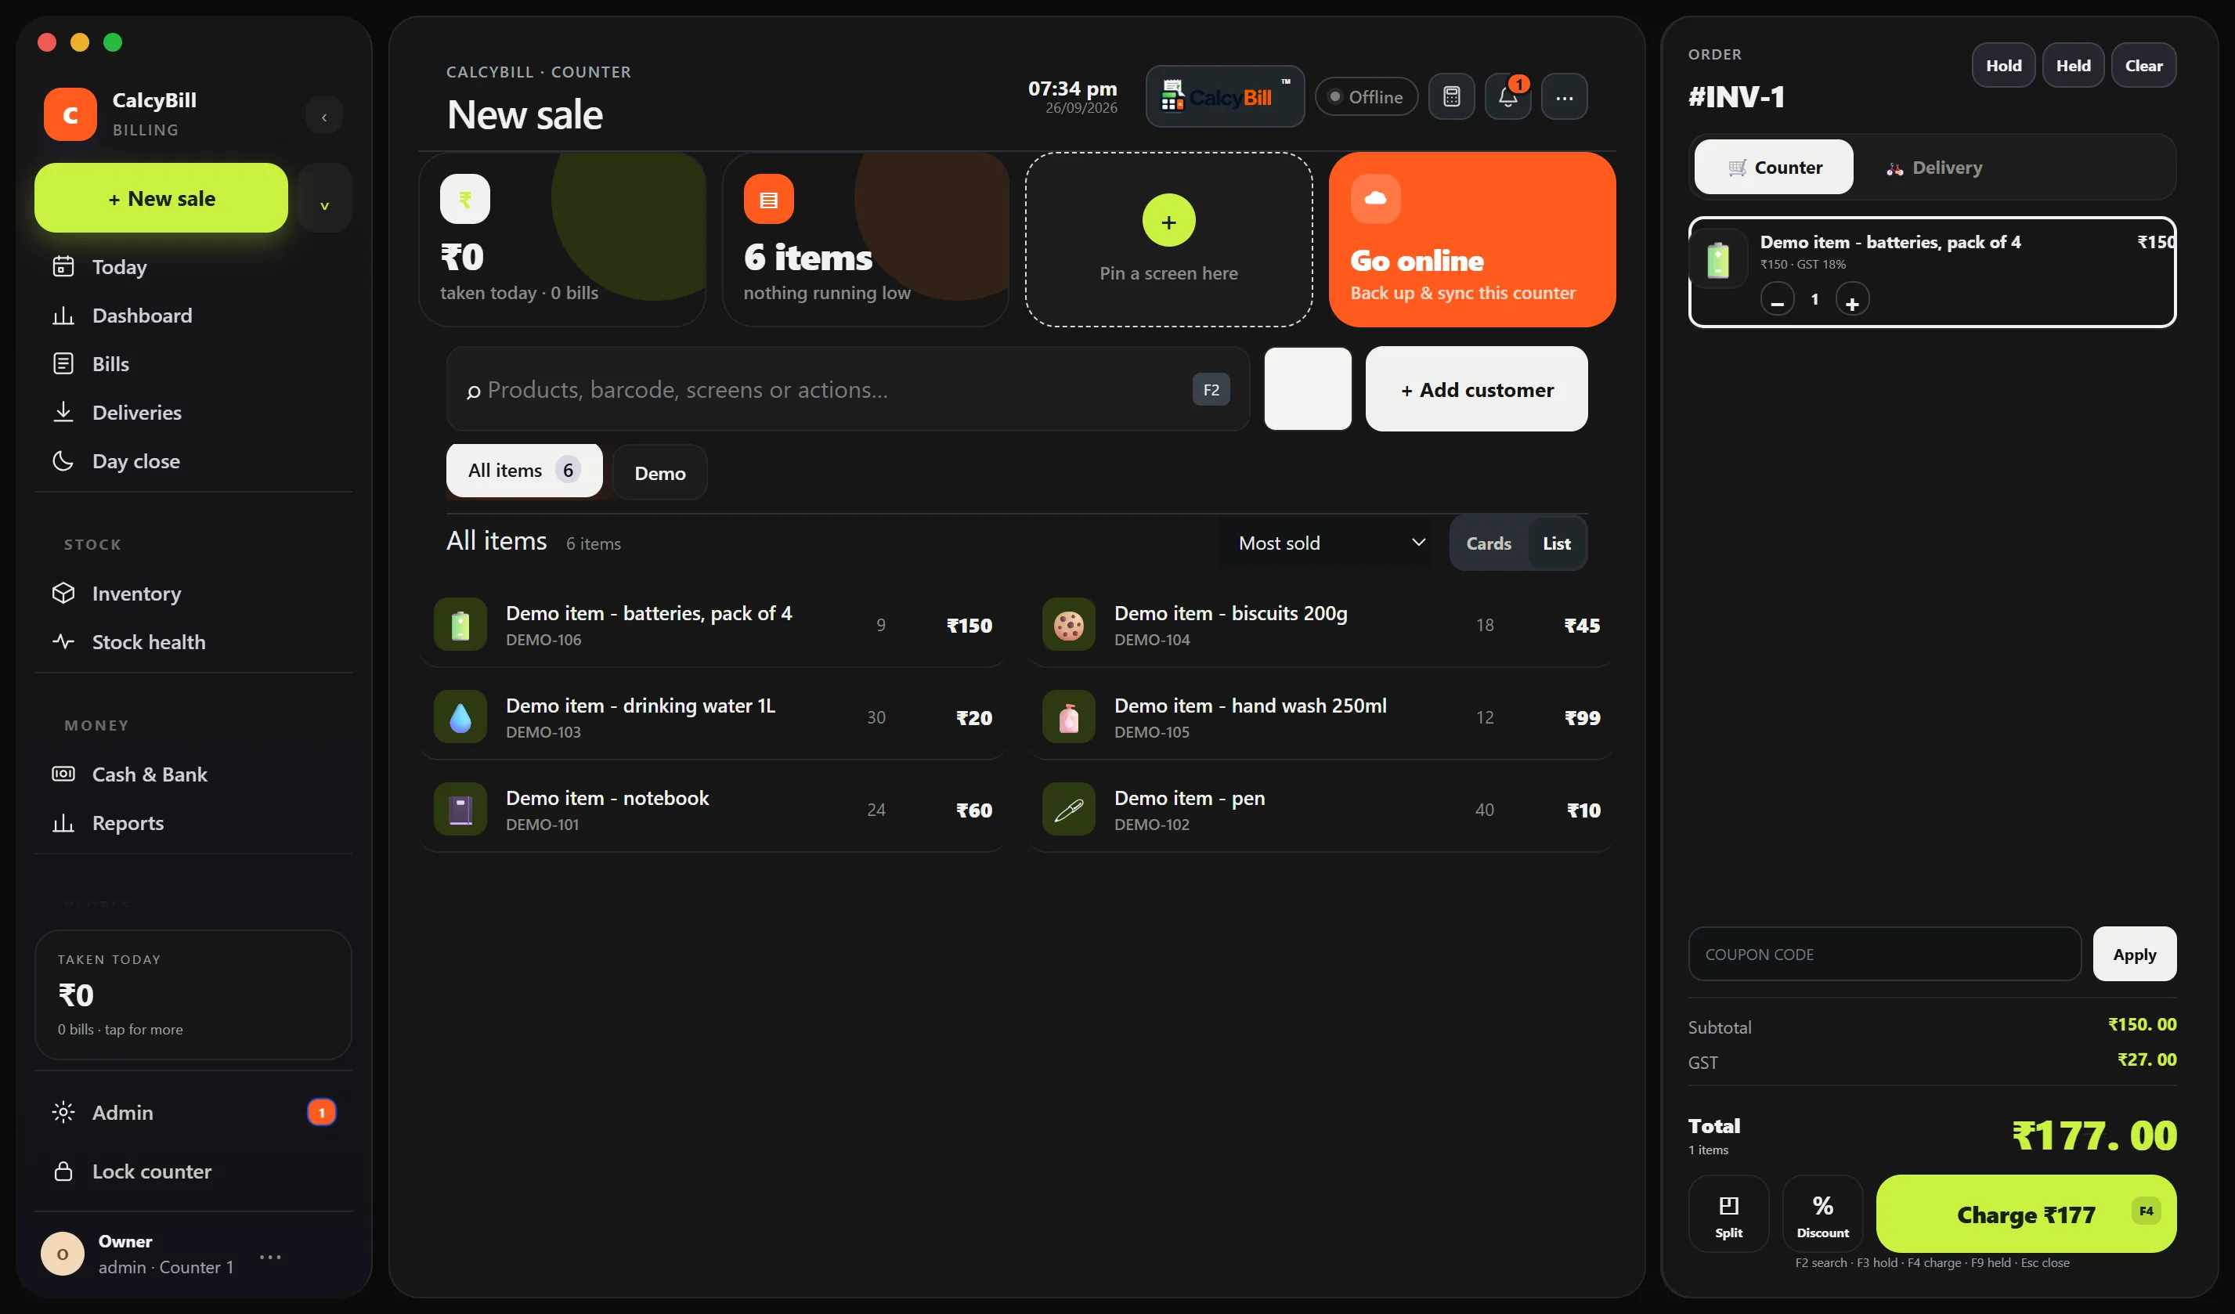Screen dimensions: 2235x1314
Task: Open the Held orders button
Action: (x=2073, y=66)
